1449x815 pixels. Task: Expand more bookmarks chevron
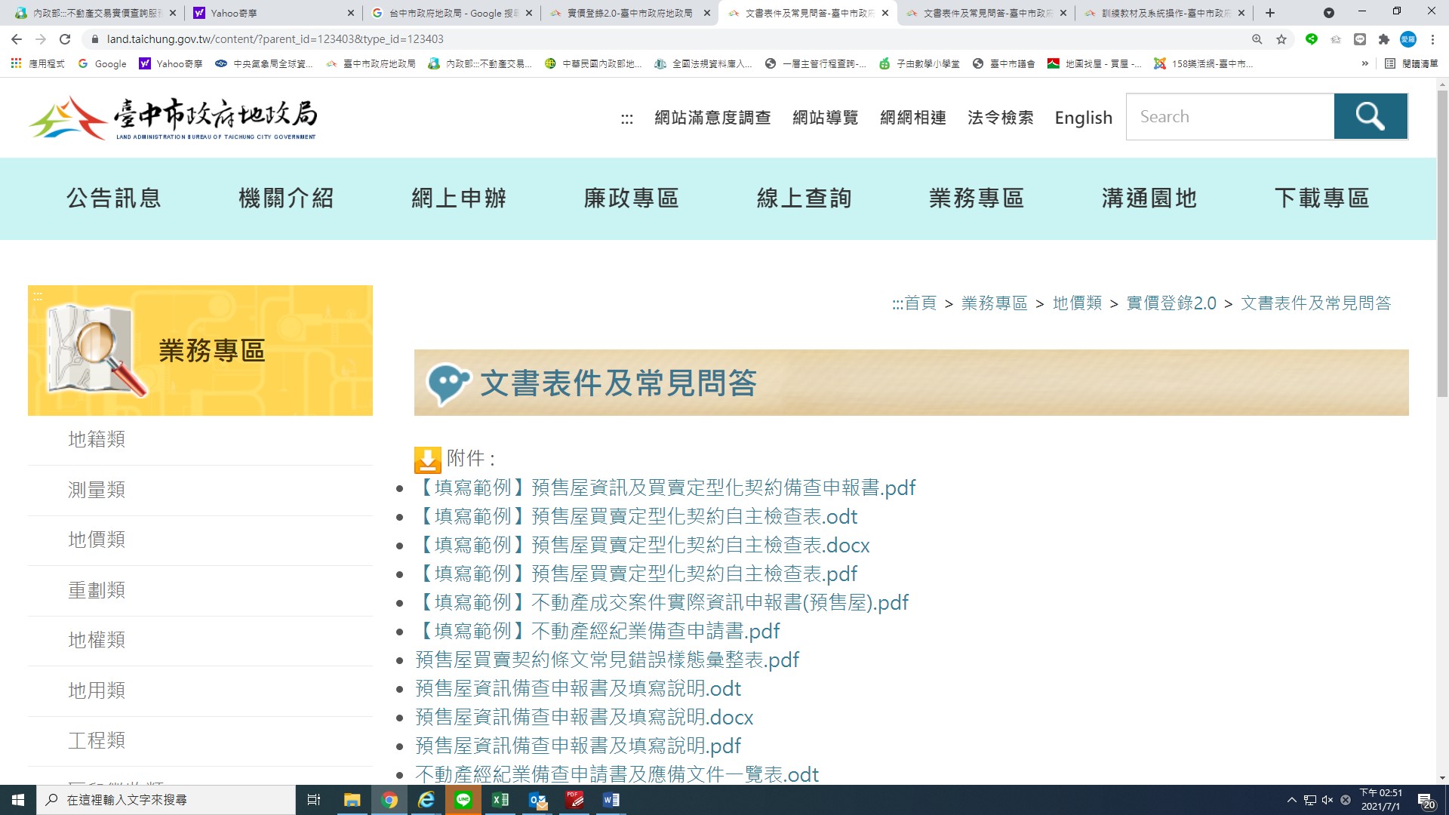pos(1364,64)
